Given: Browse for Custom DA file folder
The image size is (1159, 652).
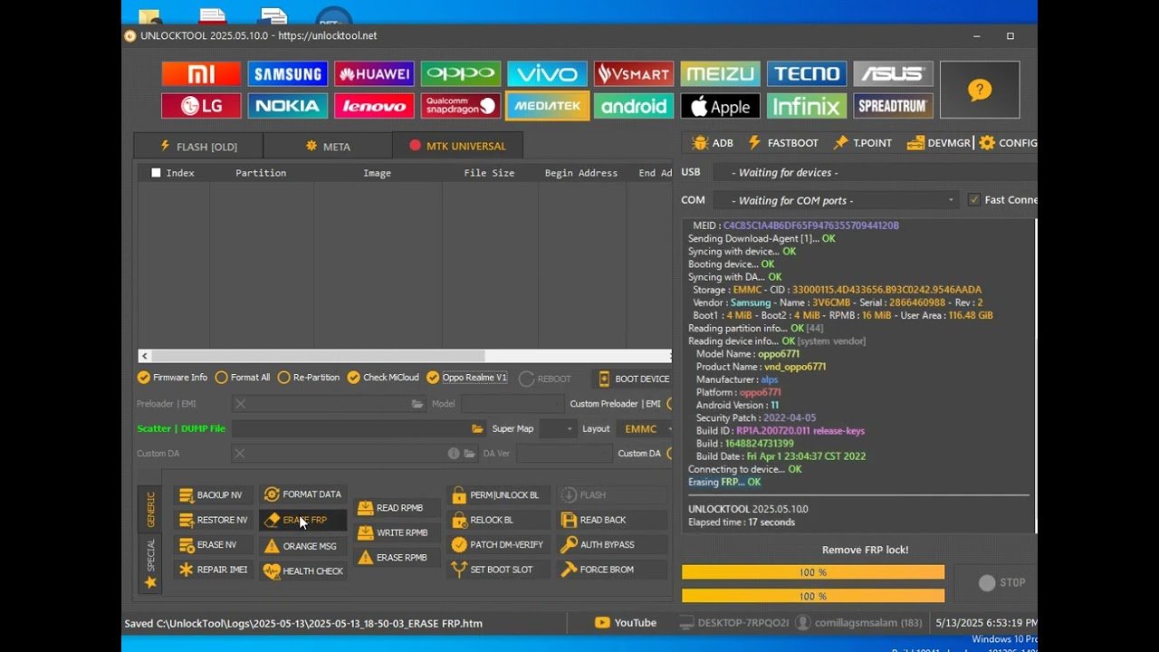Looking at the screenshot, I should [x=470, y=454].
